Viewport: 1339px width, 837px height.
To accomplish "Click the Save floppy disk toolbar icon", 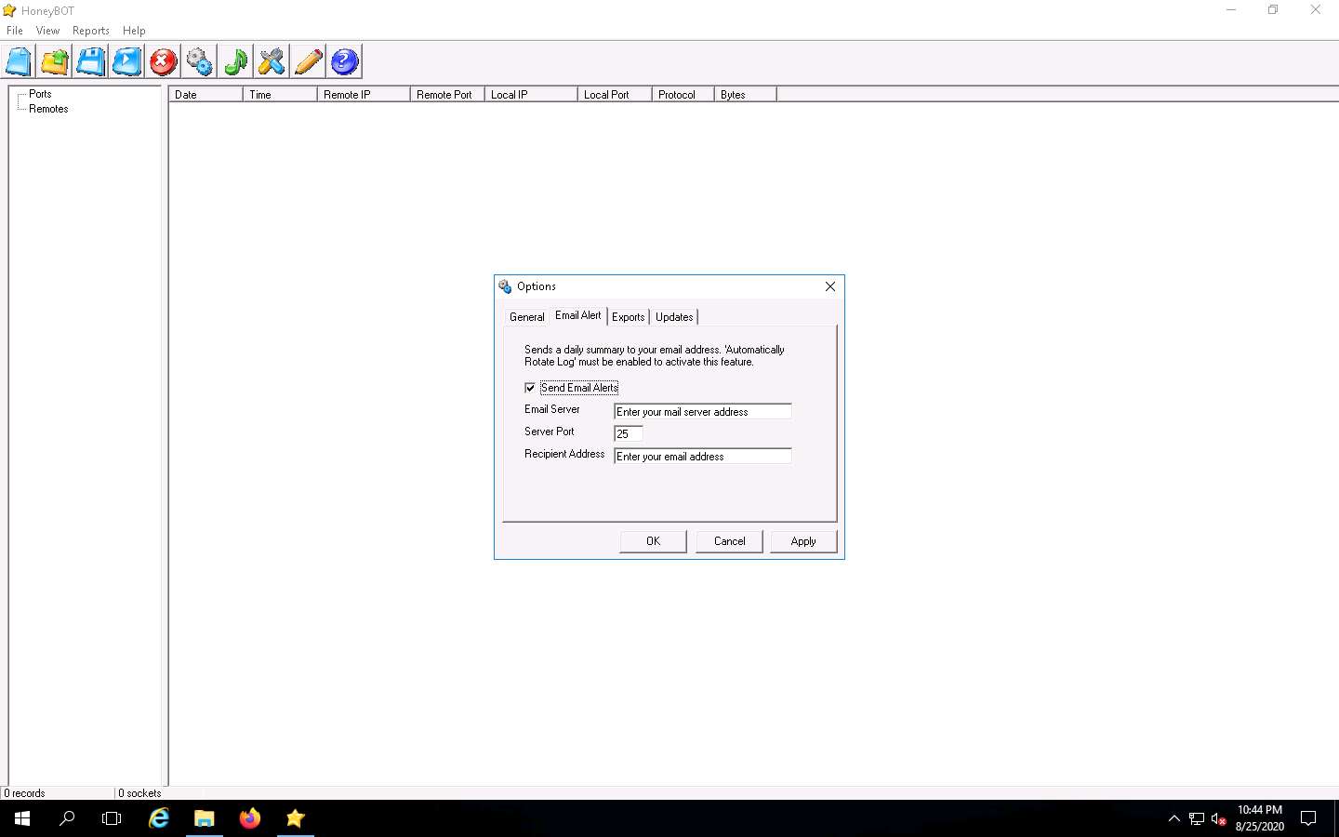I will [x=91, y=62].
